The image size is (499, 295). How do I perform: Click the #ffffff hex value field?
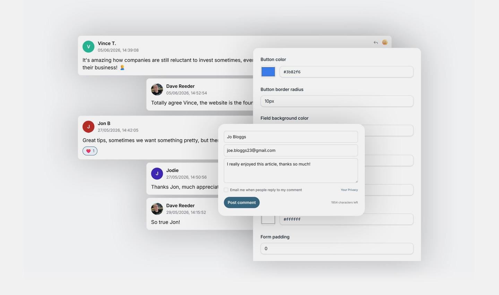click(346, 219)
